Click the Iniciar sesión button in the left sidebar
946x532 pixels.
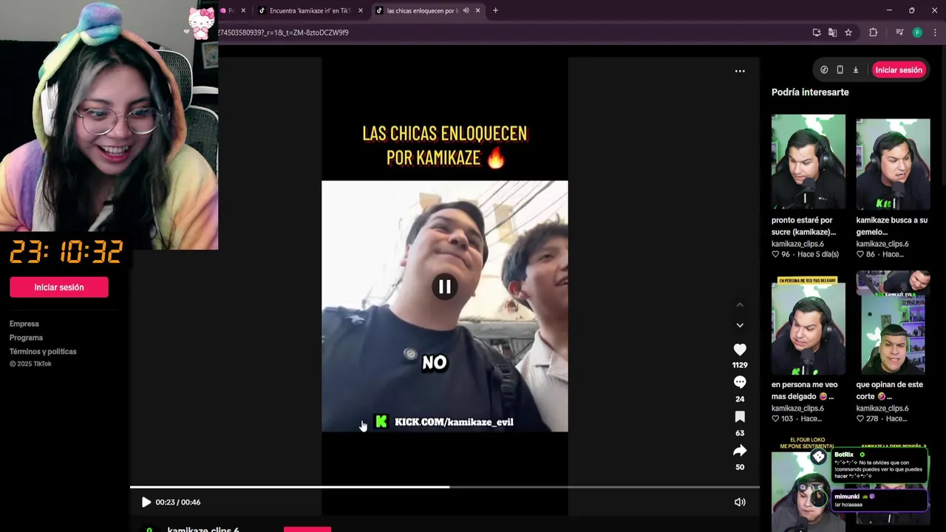tap(59, 287)
